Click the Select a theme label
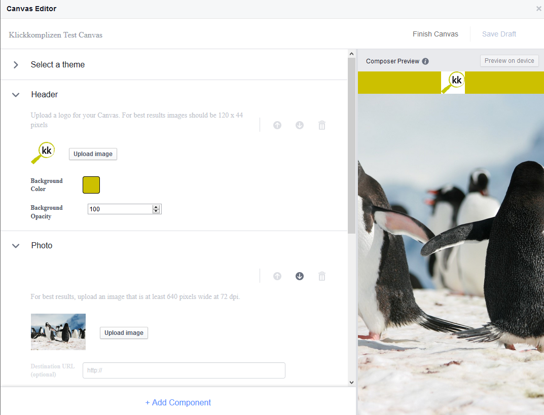The height and width of the screenshot is (415, 544). click(58, 64)
